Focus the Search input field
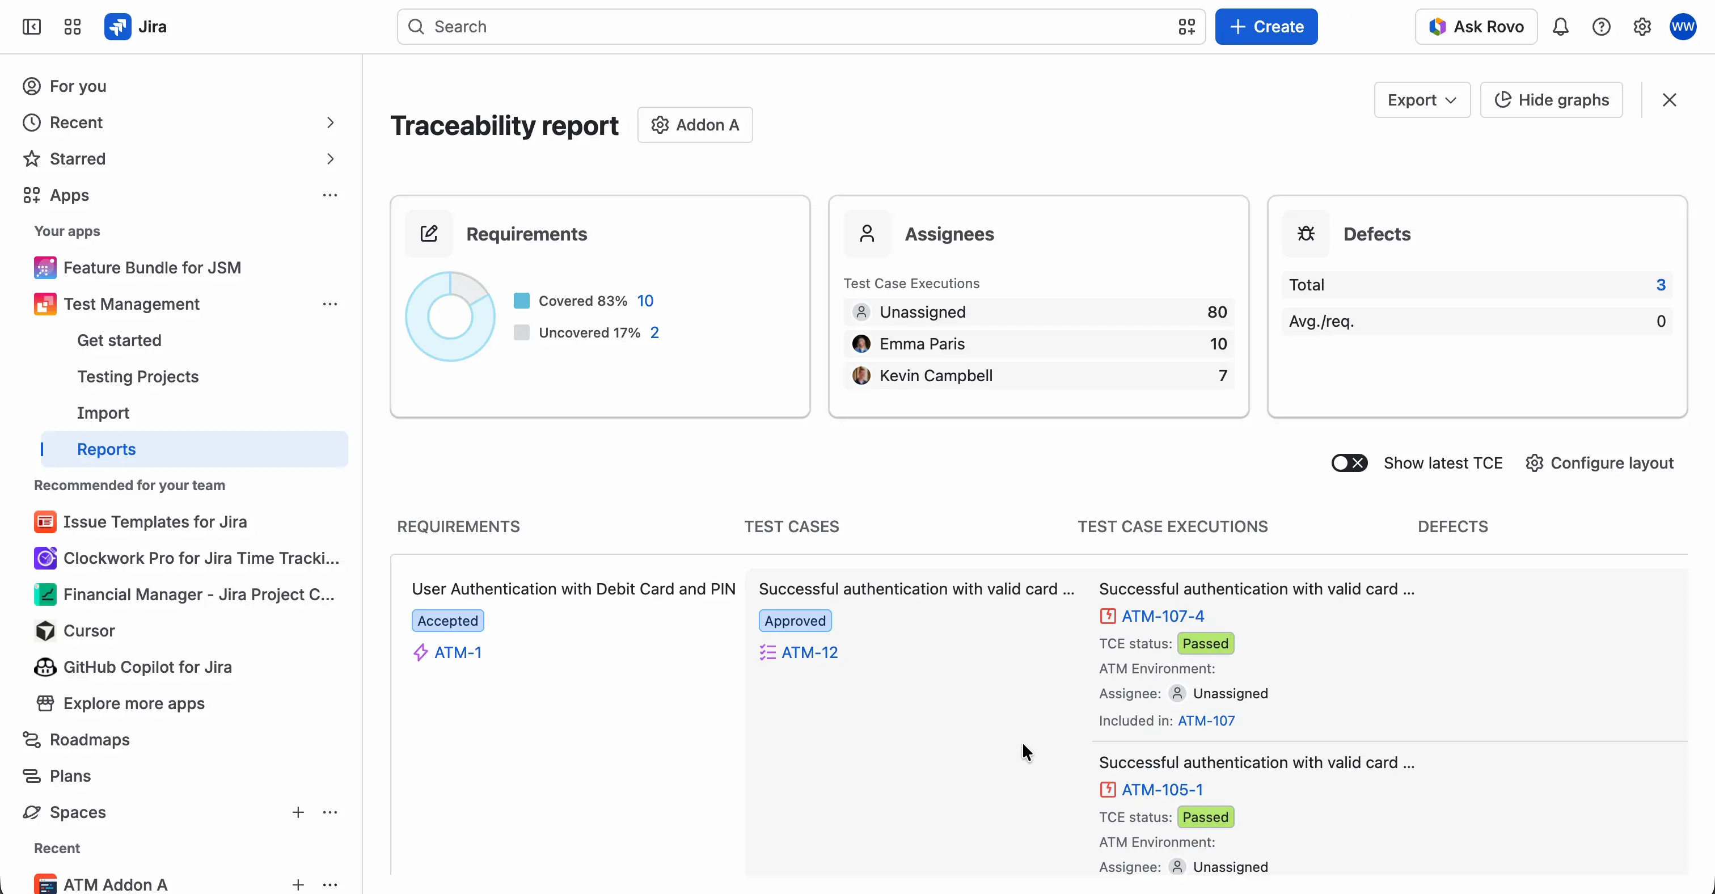The width and height of the screenshot is (1715, 894). [x=801, y=27]
